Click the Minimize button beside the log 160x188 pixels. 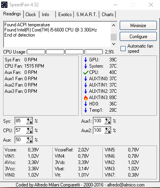pyautogui.click(x=138, y=26)
